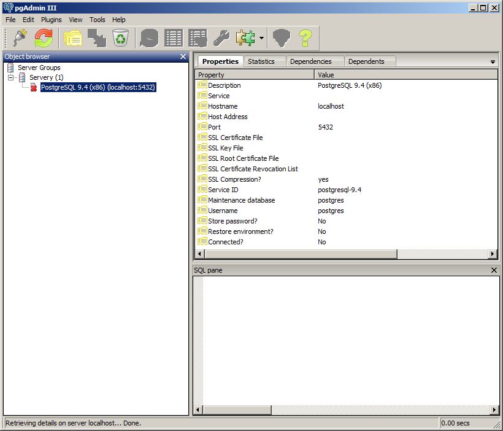The height and width of the screenshot is (431, 503).
Task: Open the Tools menu
Action: [98, 20]
